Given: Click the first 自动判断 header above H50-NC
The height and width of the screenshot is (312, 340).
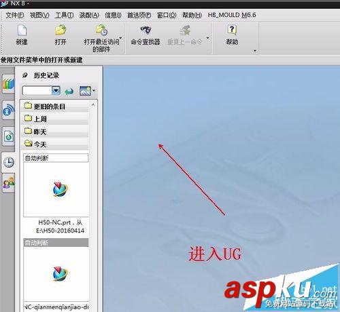Looking at the screenshot, I should [x=56, y=158].
